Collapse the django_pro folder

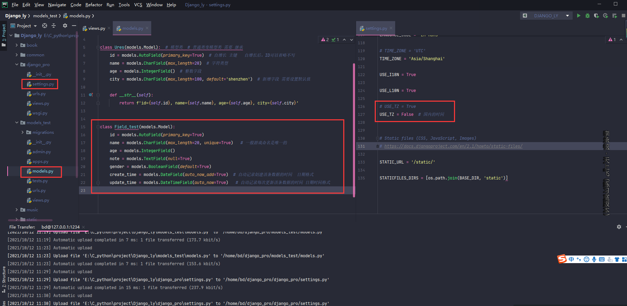coord(17,64)
